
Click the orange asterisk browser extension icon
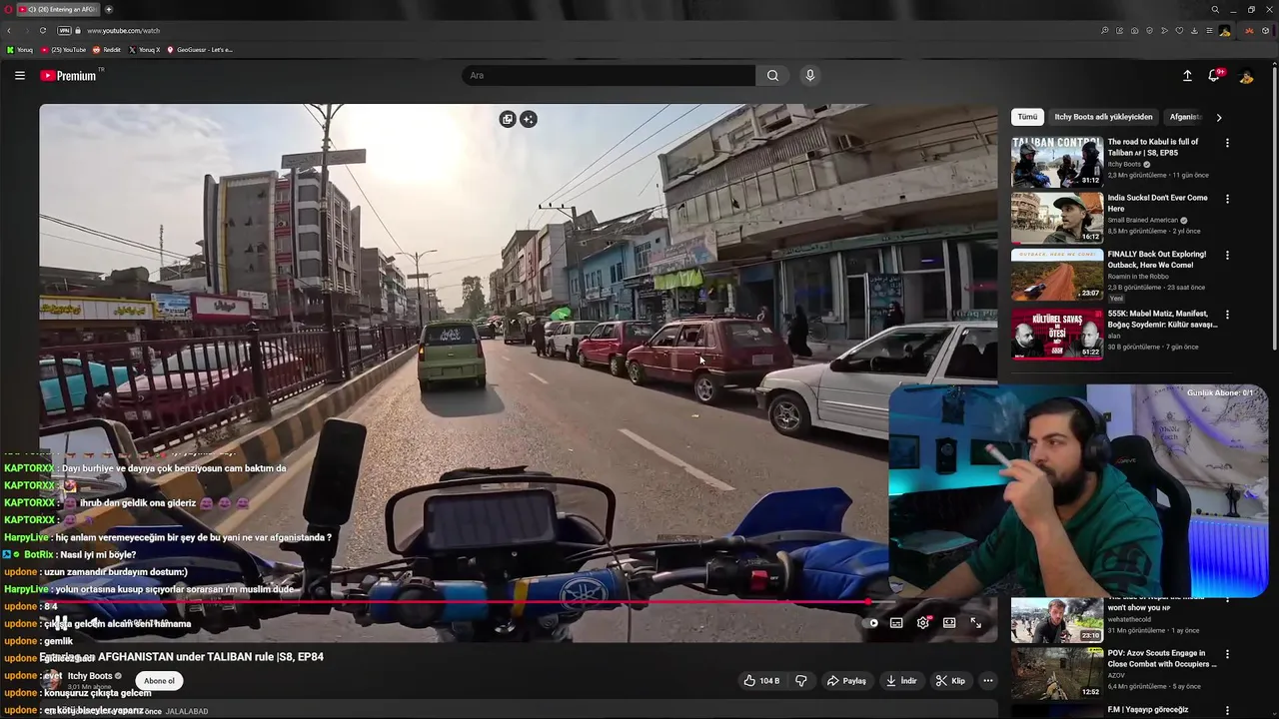point(1249,30)
